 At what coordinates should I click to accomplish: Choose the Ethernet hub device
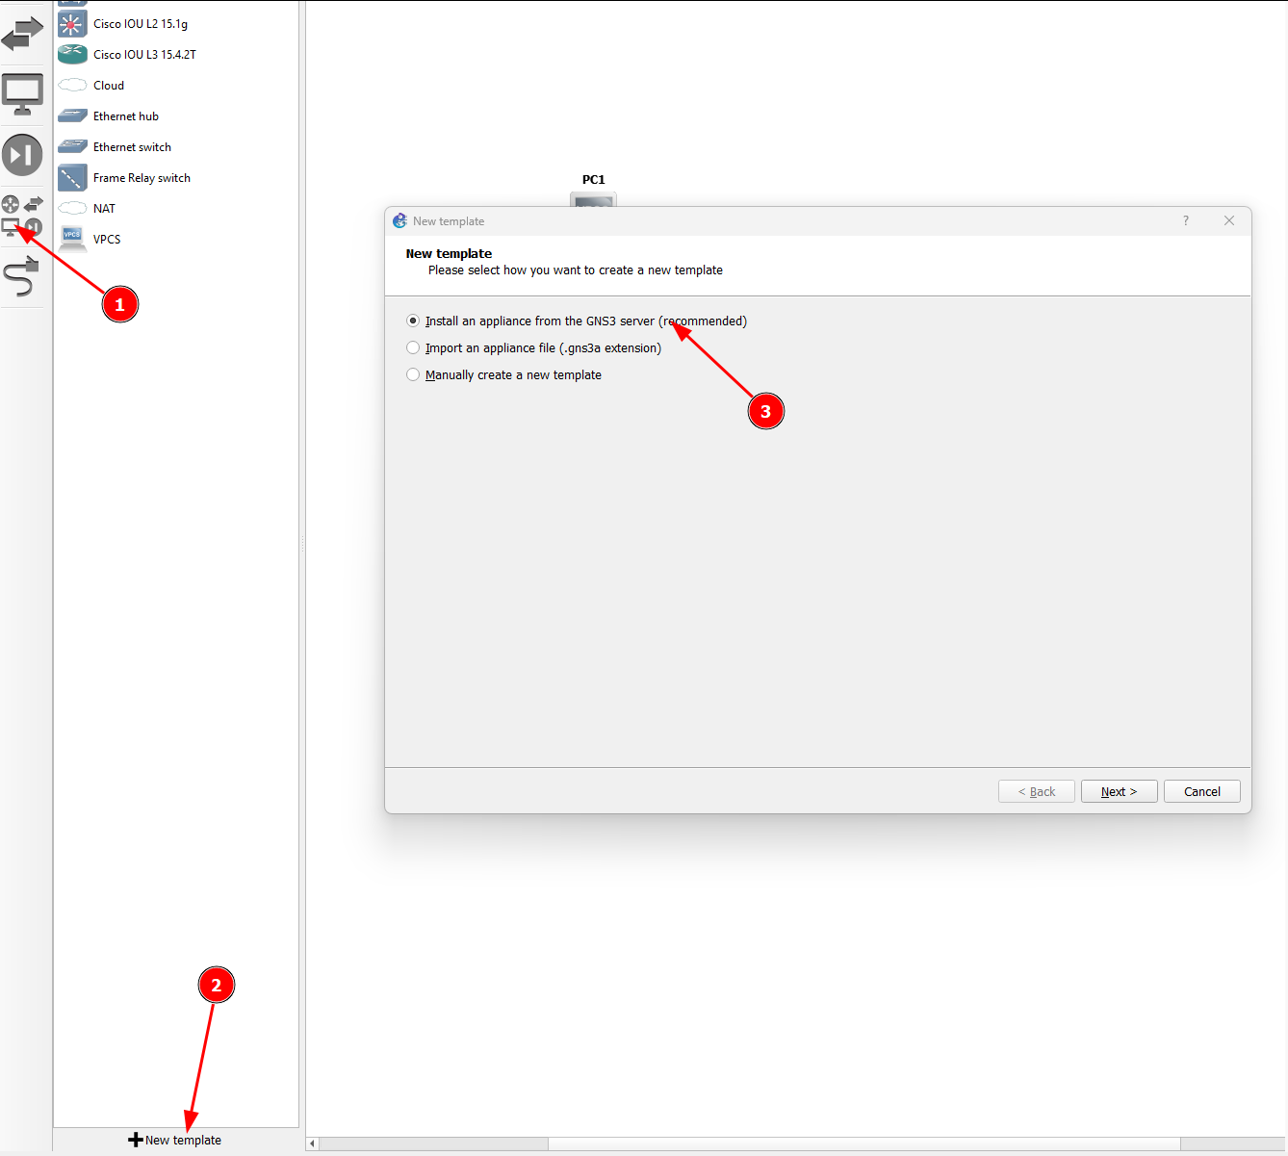pos(125,116)
